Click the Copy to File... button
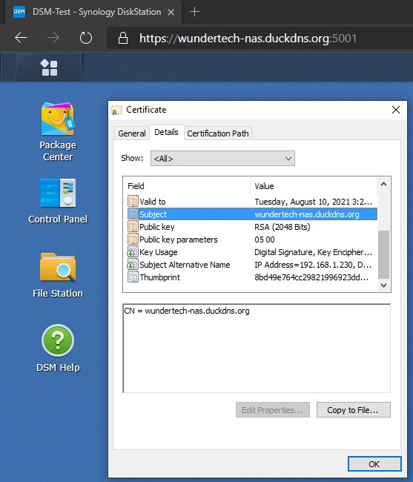This screenshot has height=482, width=413. [x=354, y=410]
